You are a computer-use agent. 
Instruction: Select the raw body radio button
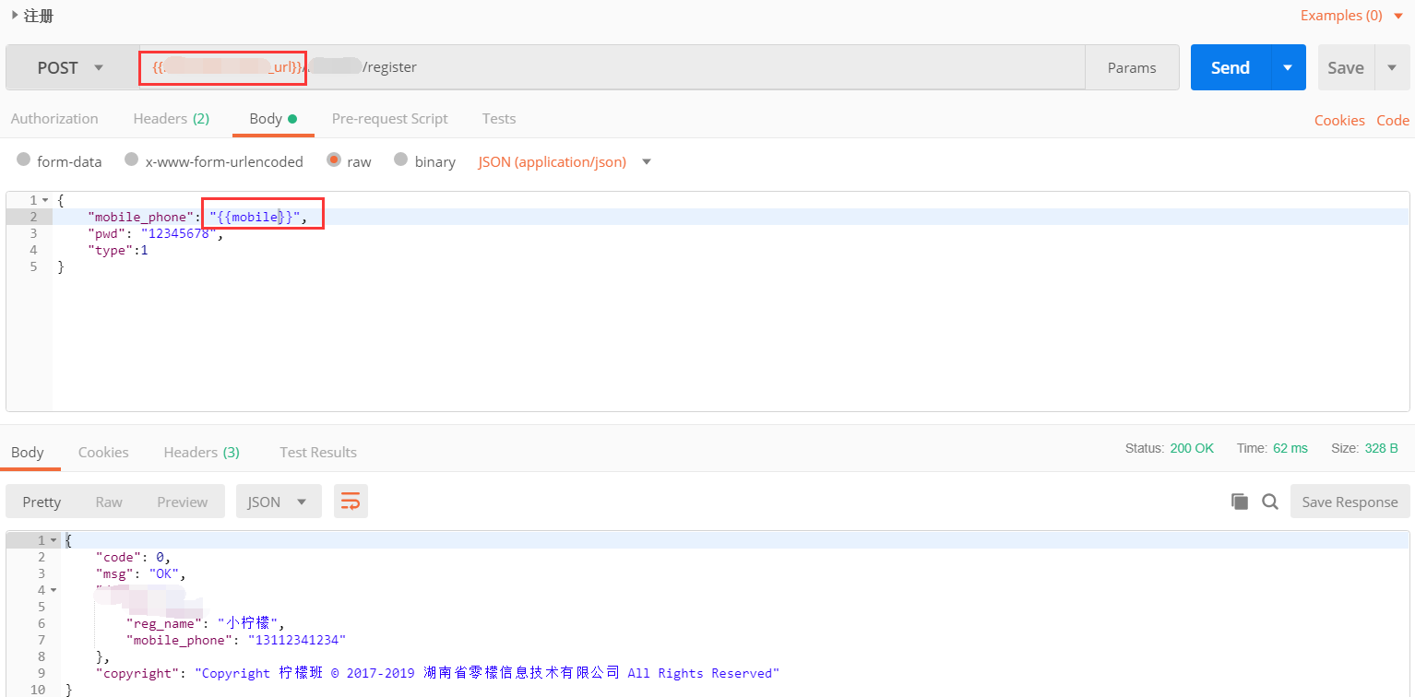334,160
